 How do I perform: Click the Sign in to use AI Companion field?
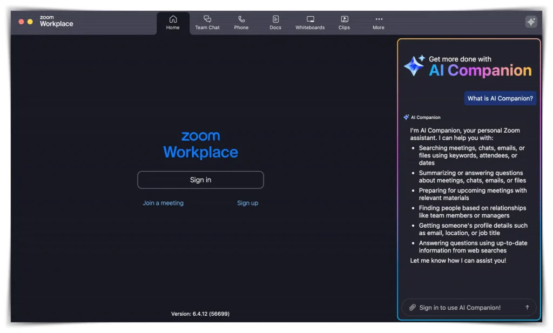(464, 307)
